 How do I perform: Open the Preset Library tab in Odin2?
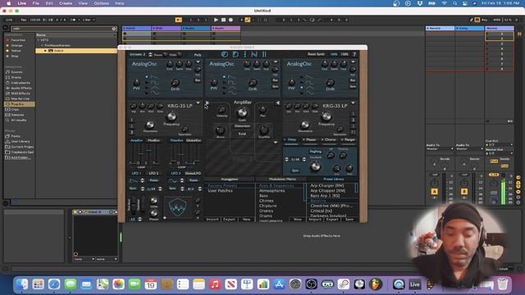coord(334,179)
